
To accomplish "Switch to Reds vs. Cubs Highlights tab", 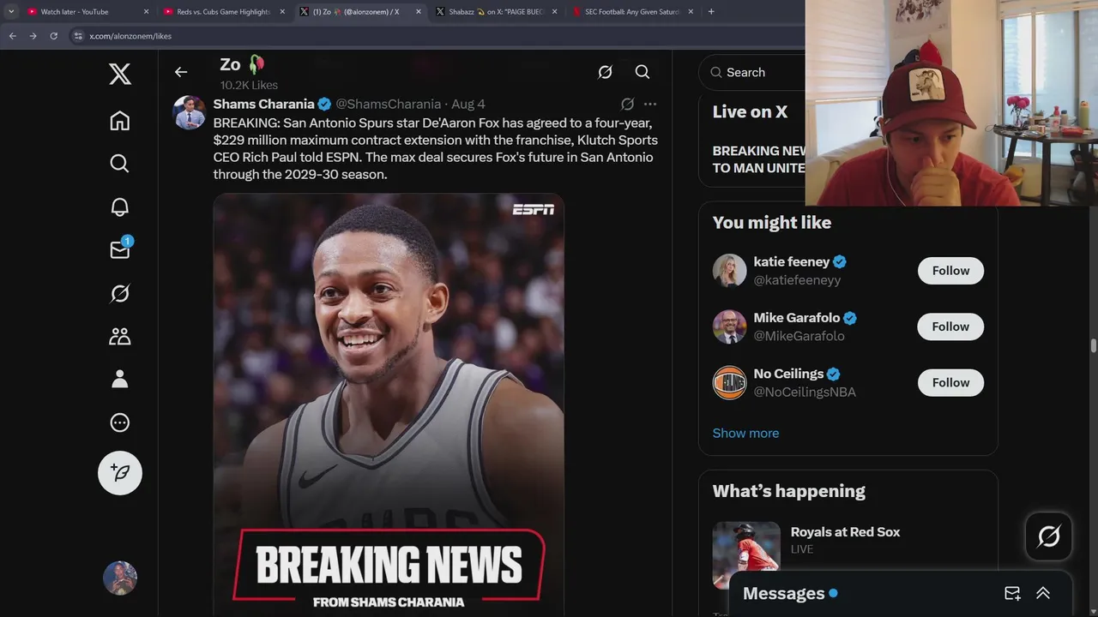I will pyautogui.click(x=224, y=12).
